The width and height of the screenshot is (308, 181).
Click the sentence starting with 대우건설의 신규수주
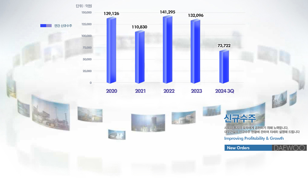[x=262, y=132]
